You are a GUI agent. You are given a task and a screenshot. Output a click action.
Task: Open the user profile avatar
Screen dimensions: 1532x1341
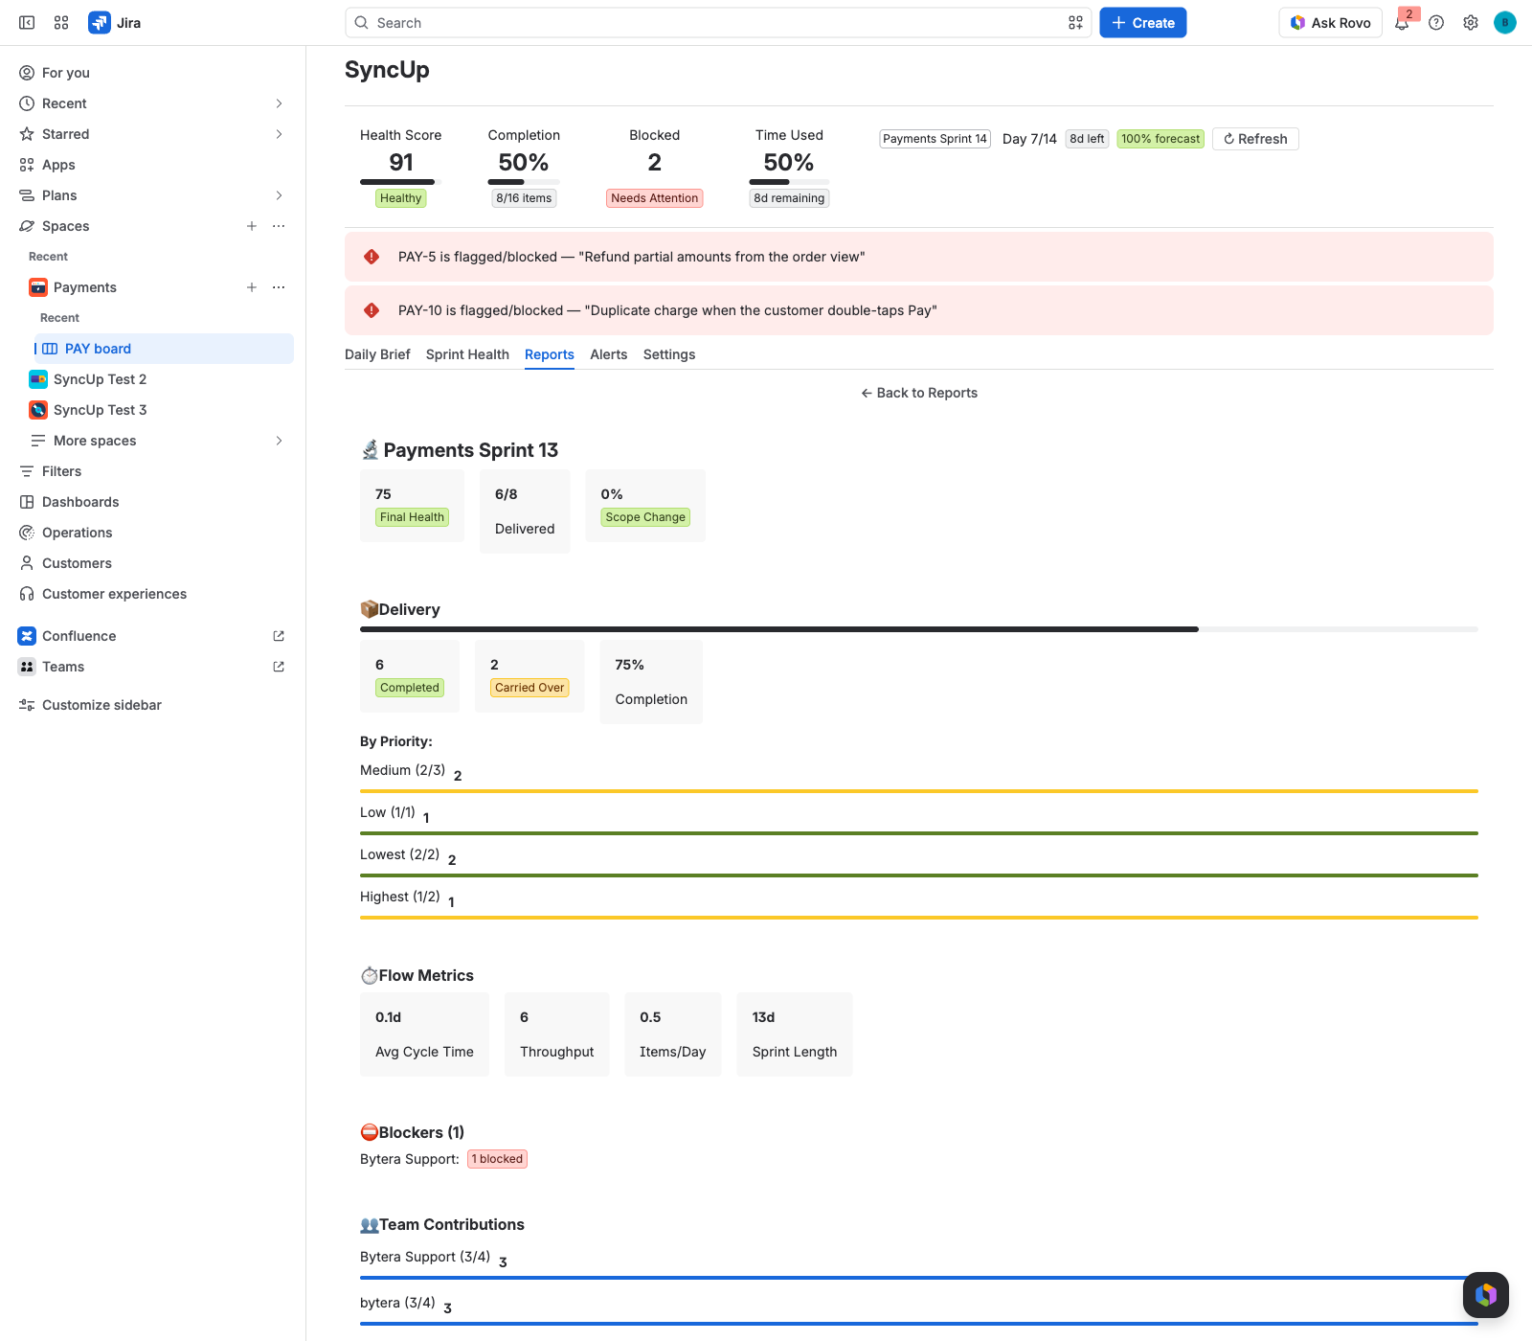click(1505, 23)
